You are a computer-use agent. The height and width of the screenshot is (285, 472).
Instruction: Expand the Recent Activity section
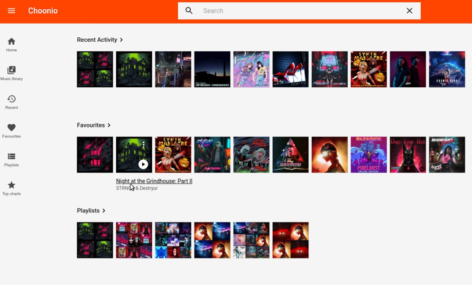121,40
